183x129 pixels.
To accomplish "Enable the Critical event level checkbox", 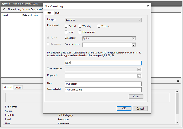I will pos(66,26).
